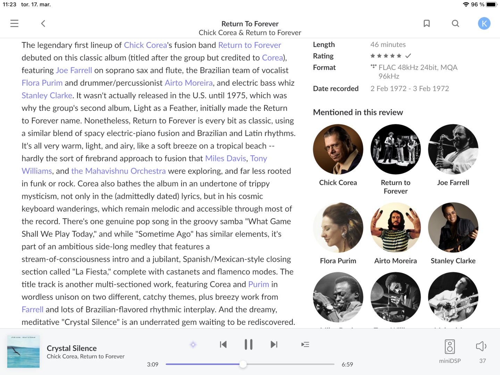This screenshot has width=500, height=375.
Task: Tap the Mentioned in this review heading
Action: [358, 112]
